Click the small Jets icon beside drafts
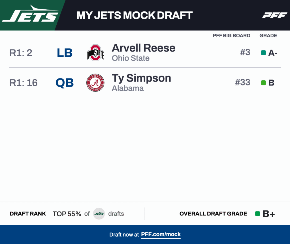Viewport: 290px width, 244px height. pos(99,214)
